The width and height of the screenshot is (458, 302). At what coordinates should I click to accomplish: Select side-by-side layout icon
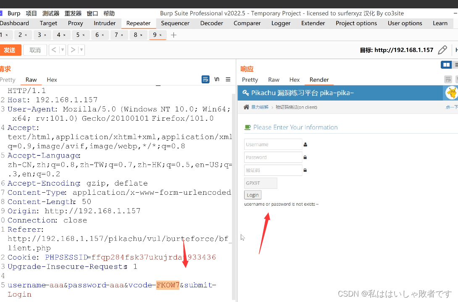[446, 65]
